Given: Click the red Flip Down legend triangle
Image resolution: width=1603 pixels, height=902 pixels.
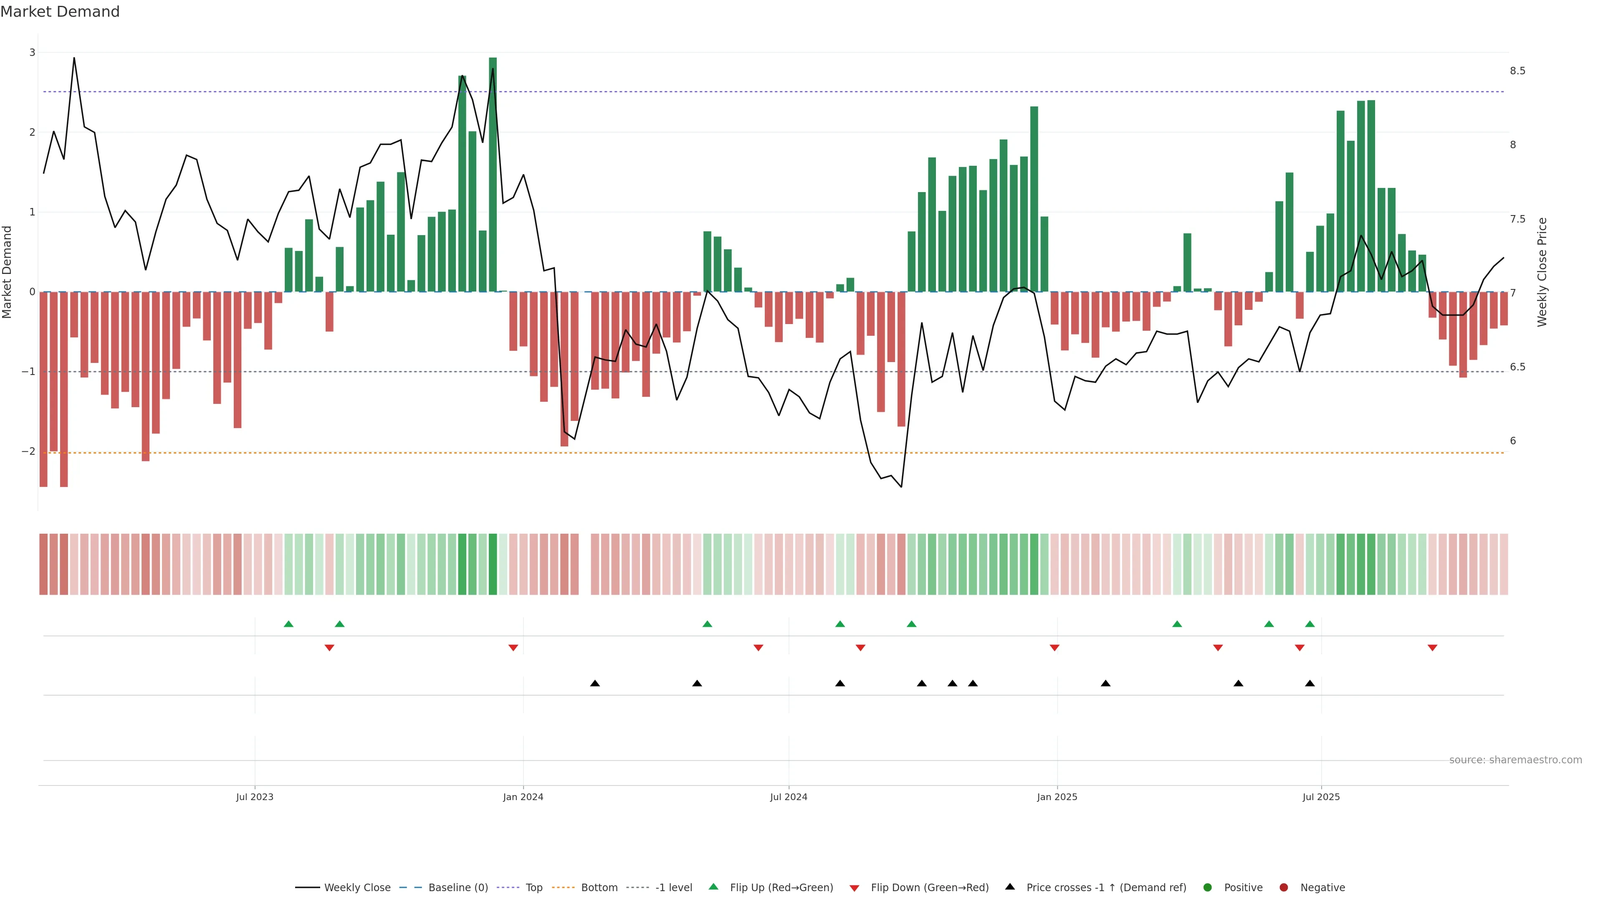Looking at the screenshot, I should tap(855, 888).
